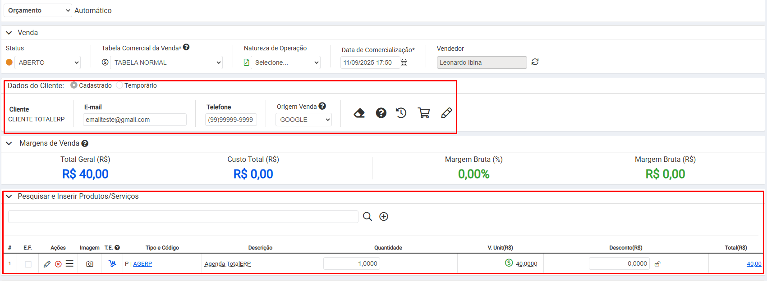Click the shopping cart icon in client section
Image resolution: width=767 pixels, height=281 pixels.
coord(423,113)
